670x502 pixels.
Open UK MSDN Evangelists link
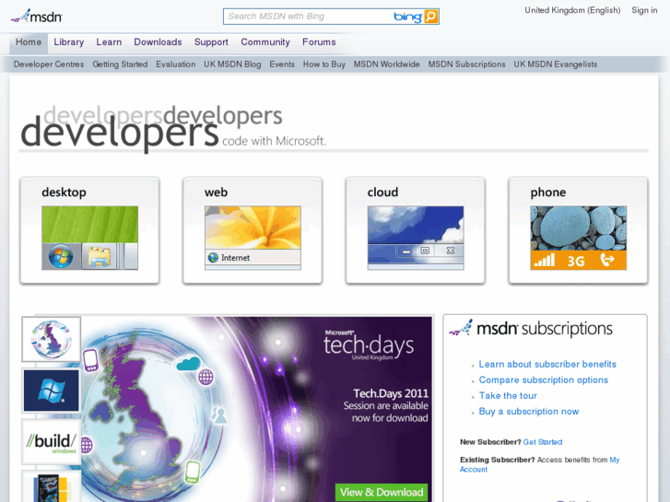[x=556, y=64]
